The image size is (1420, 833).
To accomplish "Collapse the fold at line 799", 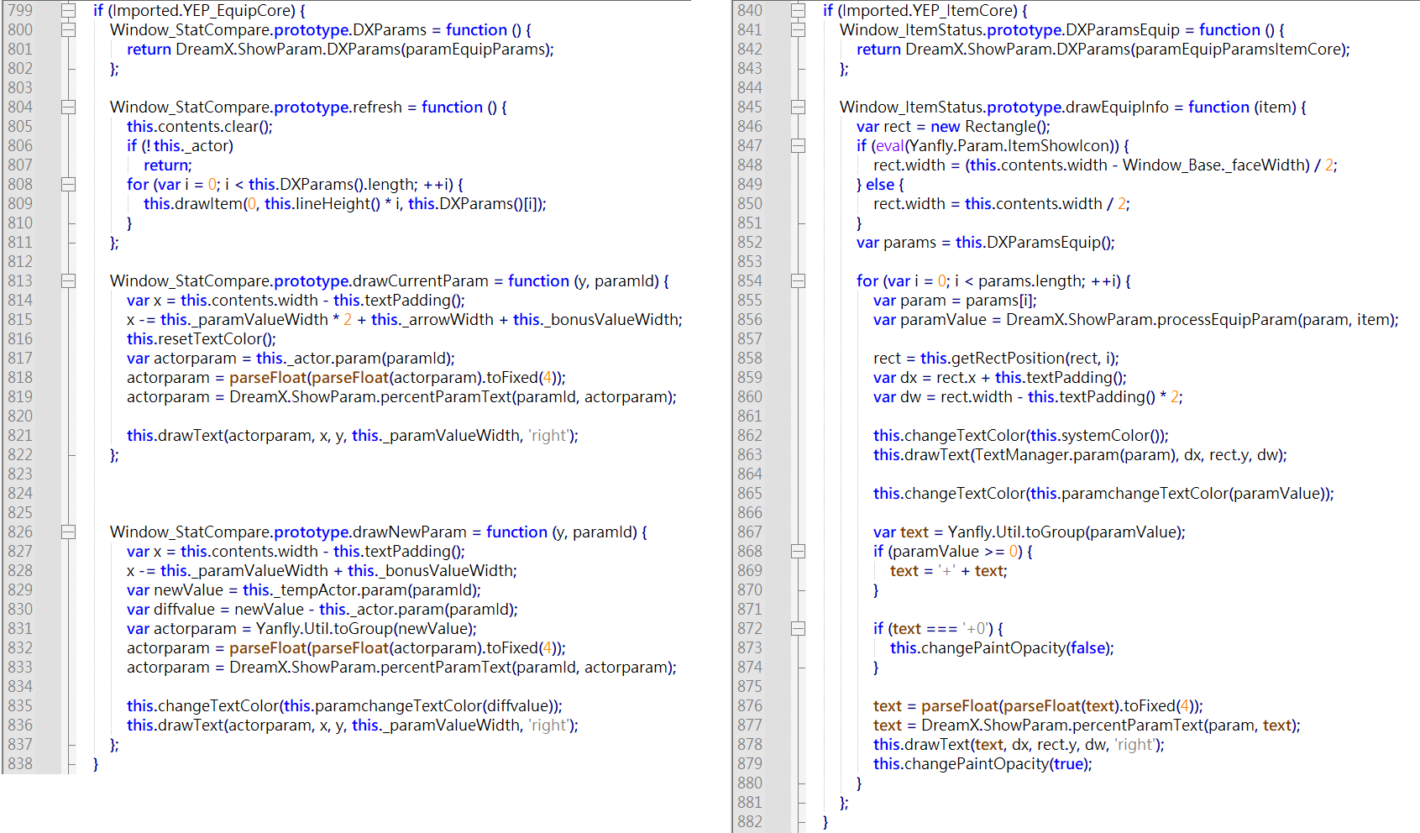I will [x=69, y=11].
